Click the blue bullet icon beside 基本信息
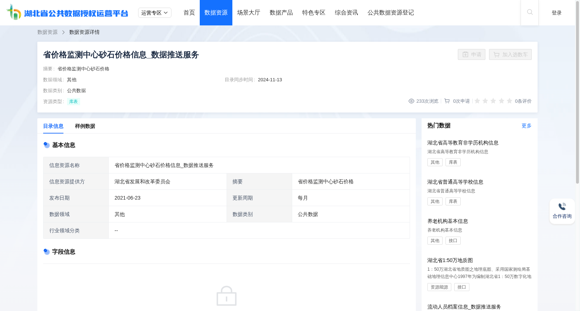This screenshot has width=580, height=311. click(47, 145)
